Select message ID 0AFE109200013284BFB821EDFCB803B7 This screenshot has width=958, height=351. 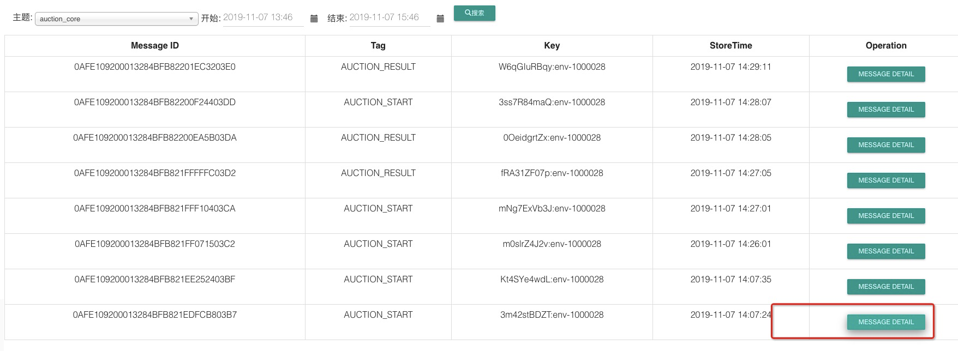point(154,315)
